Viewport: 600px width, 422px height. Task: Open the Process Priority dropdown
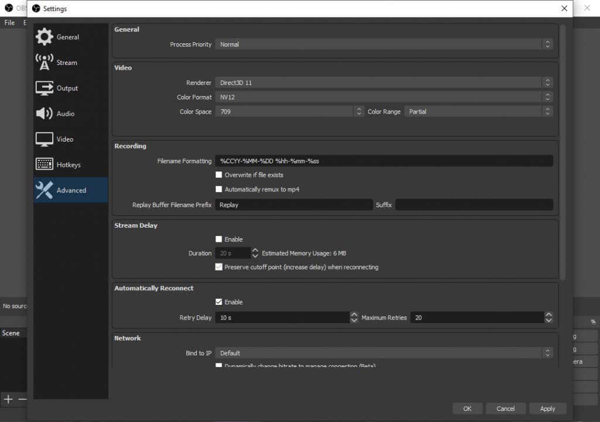pos(384,44)
